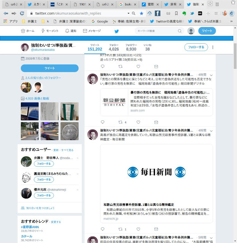Screen dimensions: 237x243
Task: Open the address bar dropdown arrow
Action: pos(128,13)
